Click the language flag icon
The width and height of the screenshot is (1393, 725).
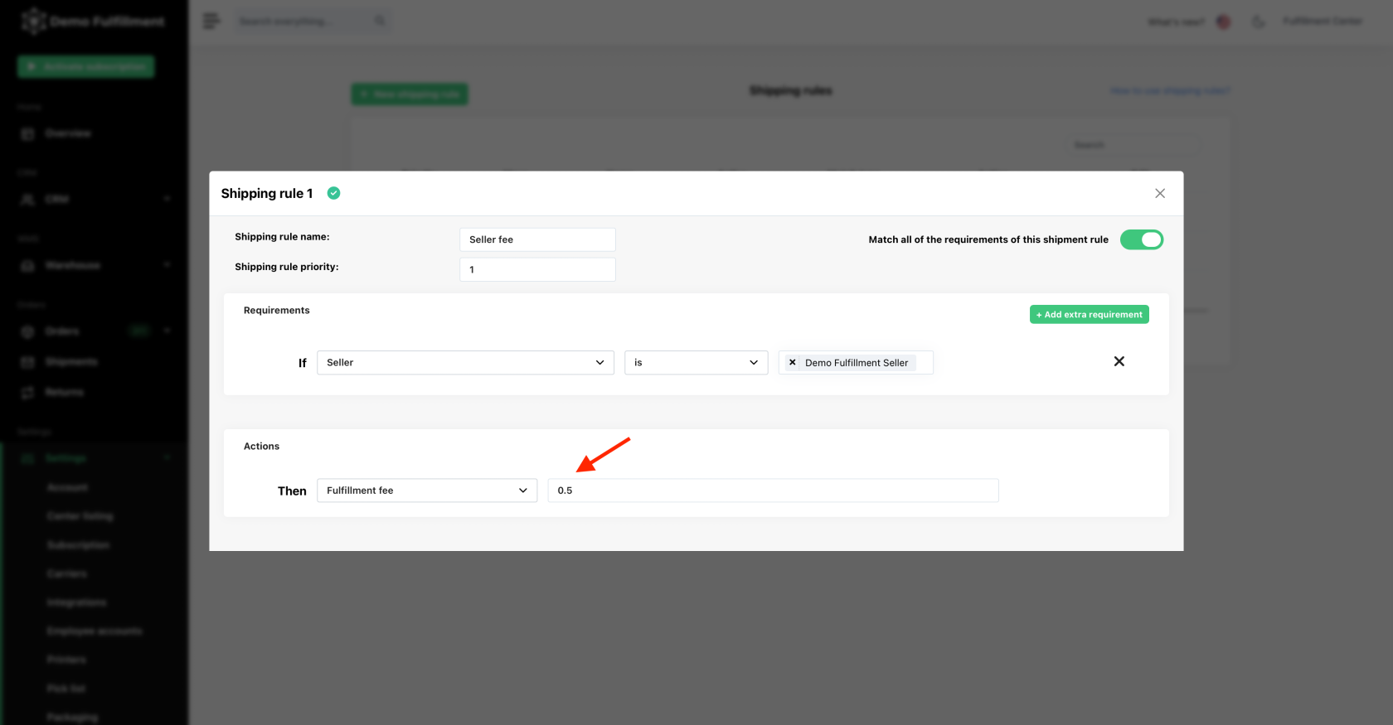1223,22
